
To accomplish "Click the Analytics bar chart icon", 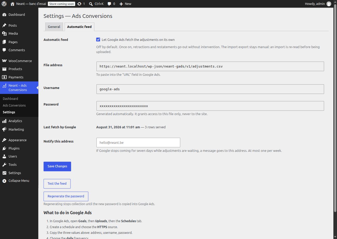I will click(4, 121).
